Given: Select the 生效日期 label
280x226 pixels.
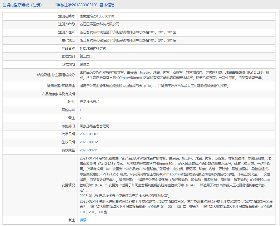Looking at the screenshot, I should click(68, 142).
